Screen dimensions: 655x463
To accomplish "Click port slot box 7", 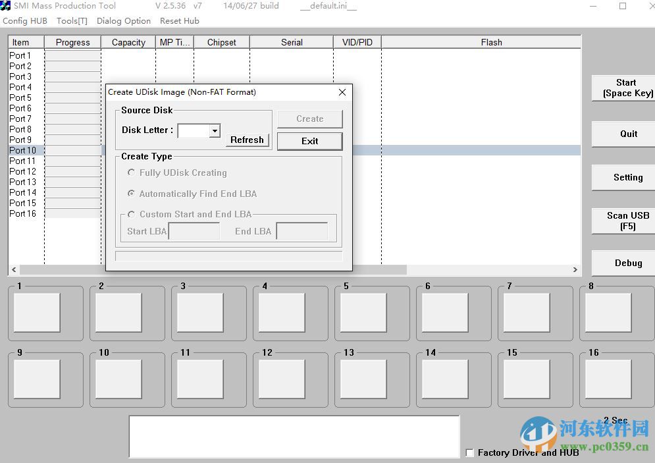I will click(527, 313).
